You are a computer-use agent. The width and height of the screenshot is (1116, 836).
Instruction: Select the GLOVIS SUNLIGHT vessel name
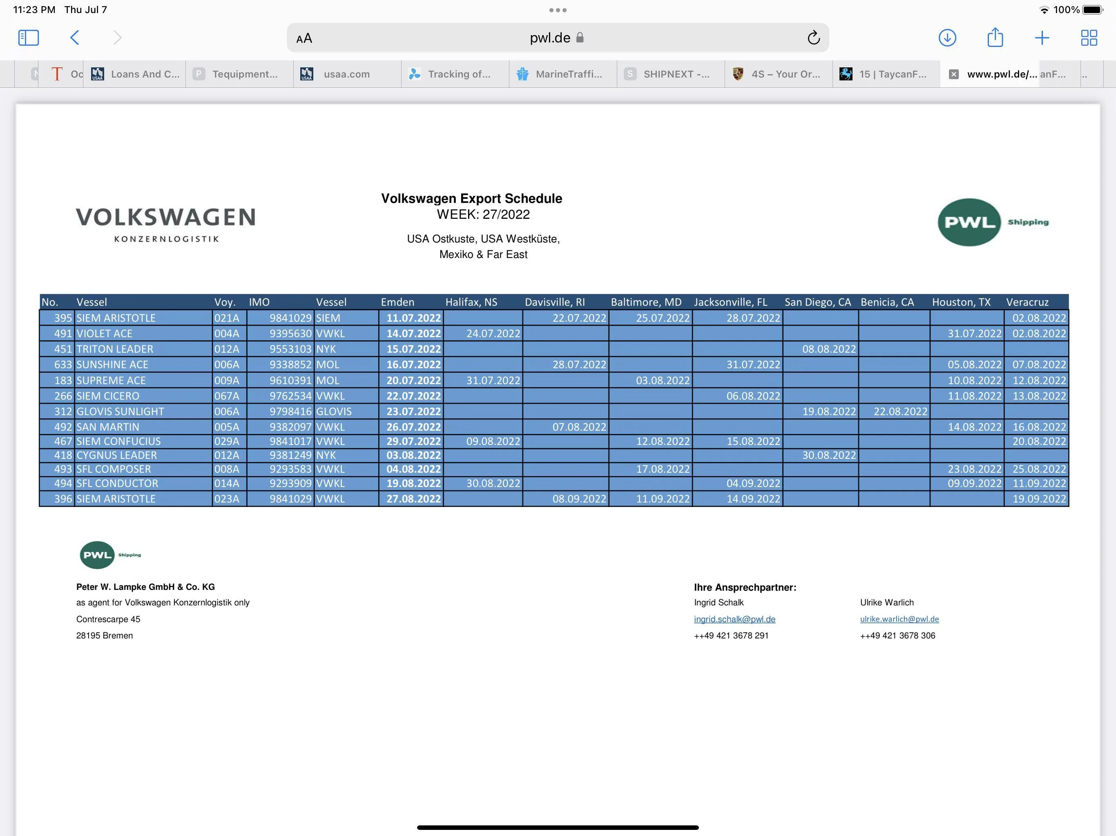120,411
